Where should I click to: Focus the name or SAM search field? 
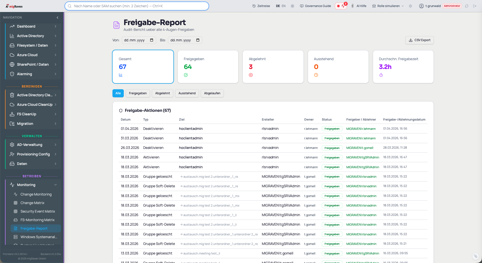[137, 6]
